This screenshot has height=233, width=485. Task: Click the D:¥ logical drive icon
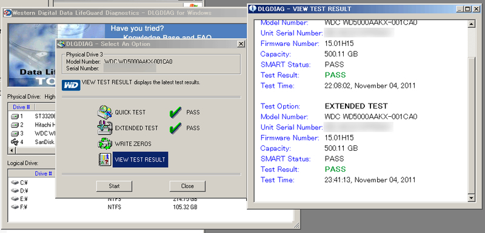click(x=15, y=191)
